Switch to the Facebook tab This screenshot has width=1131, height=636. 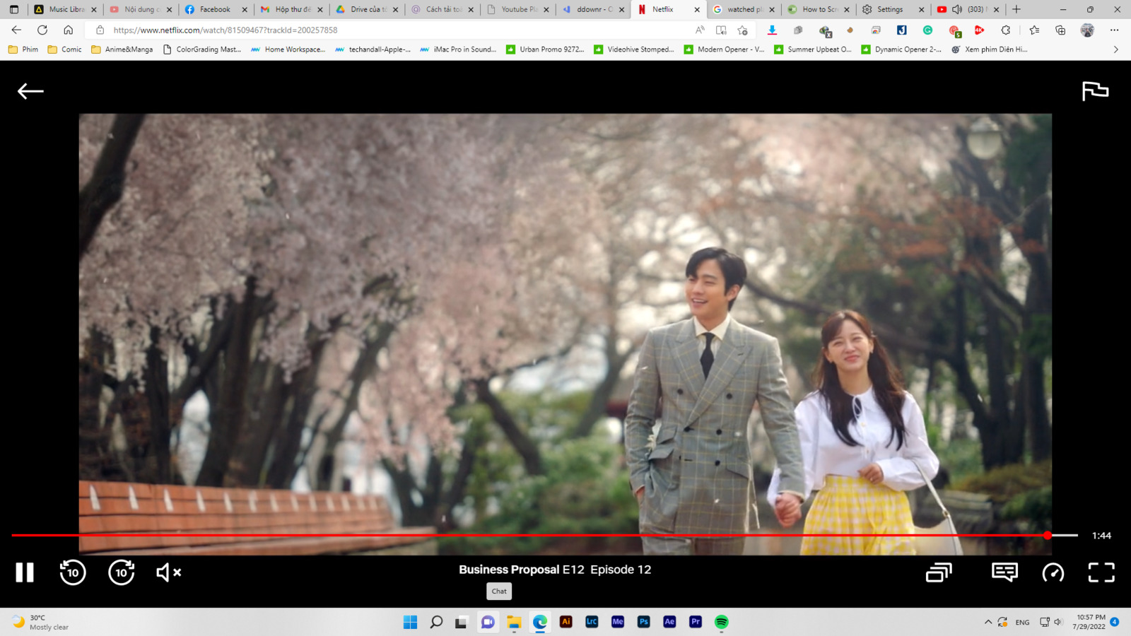(215, 9)
